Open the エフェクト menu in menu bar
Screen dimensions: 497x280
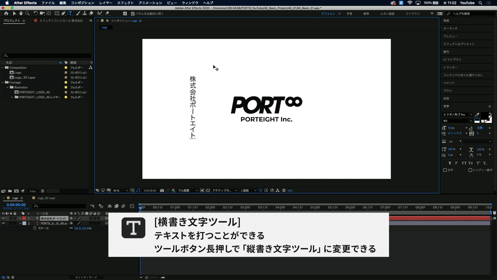click(x=125, y=3)
